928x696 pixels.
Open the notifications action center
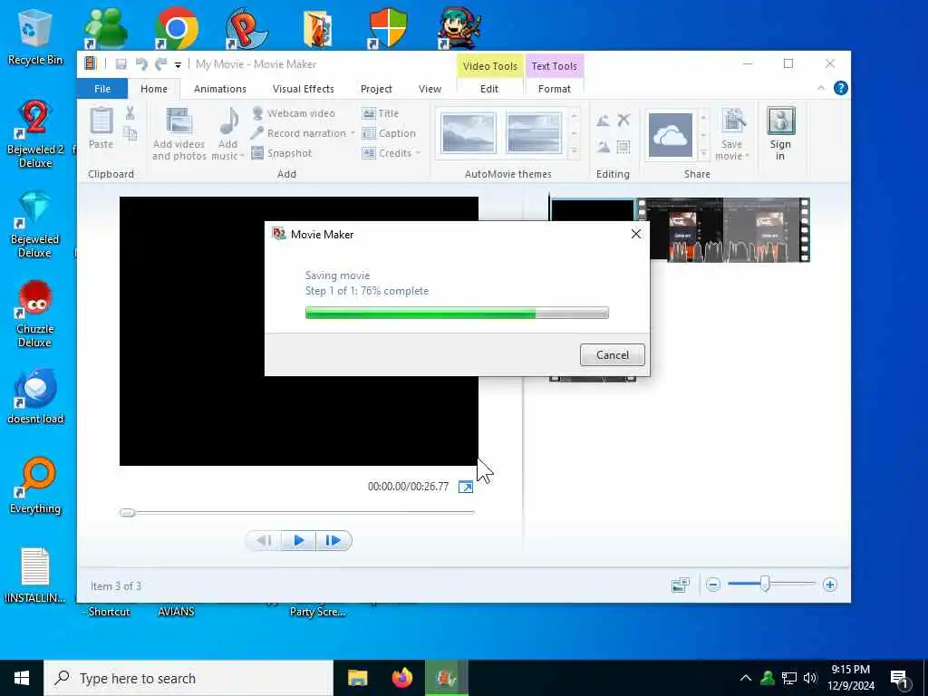click(901, 680)
